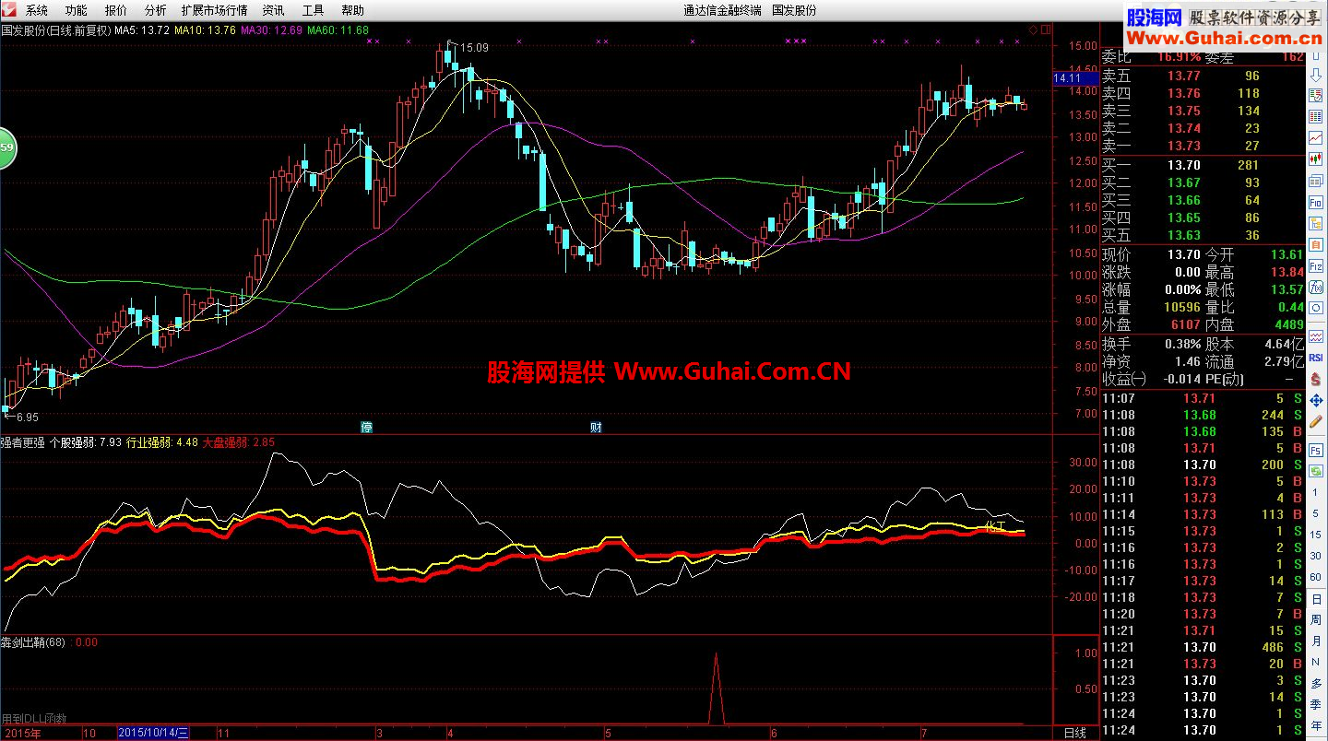The height and width of the screenshot is (741, 1328).
Task: Click the 买五 13.63 order row
Action: pos(1203,235)
